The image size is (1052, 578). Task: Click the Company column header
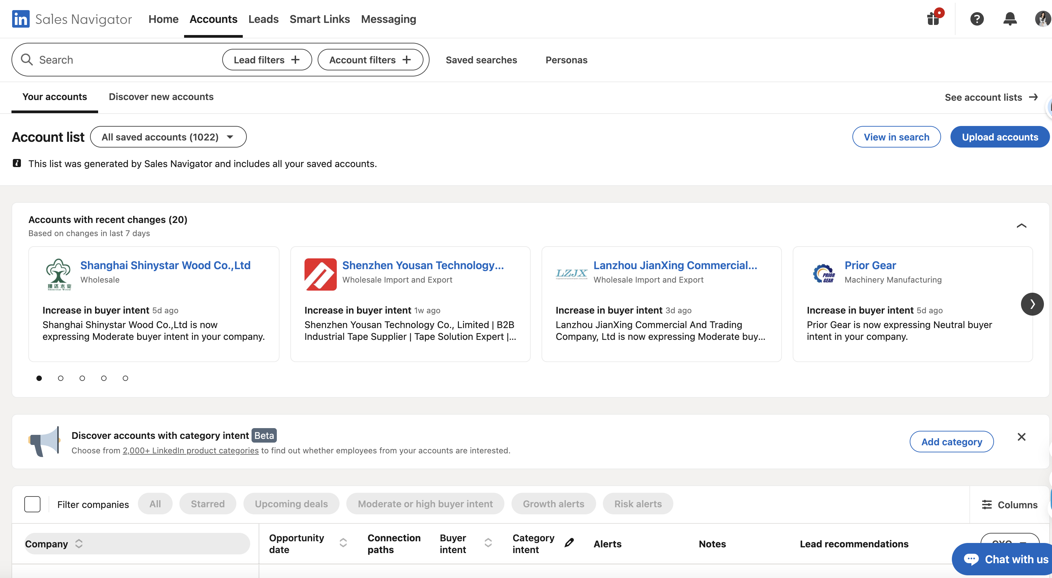[137, 544]
